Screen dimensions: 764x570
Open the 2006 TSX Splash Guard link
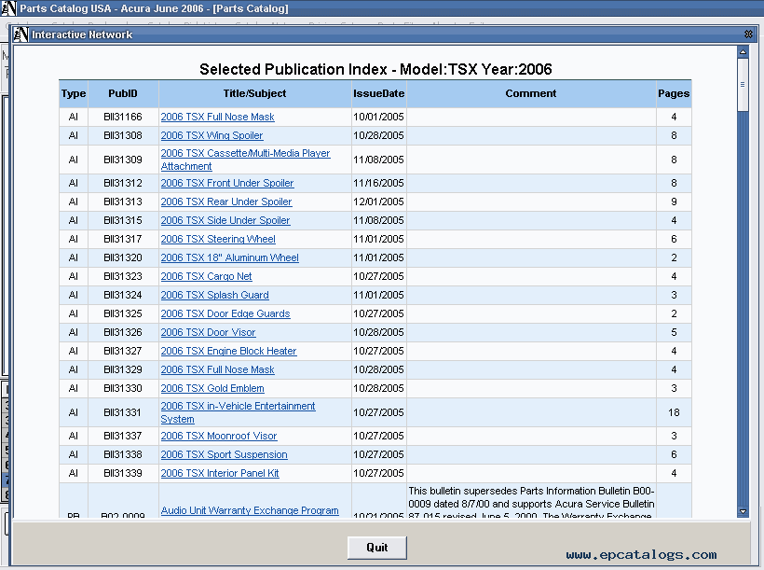[214, 295]
